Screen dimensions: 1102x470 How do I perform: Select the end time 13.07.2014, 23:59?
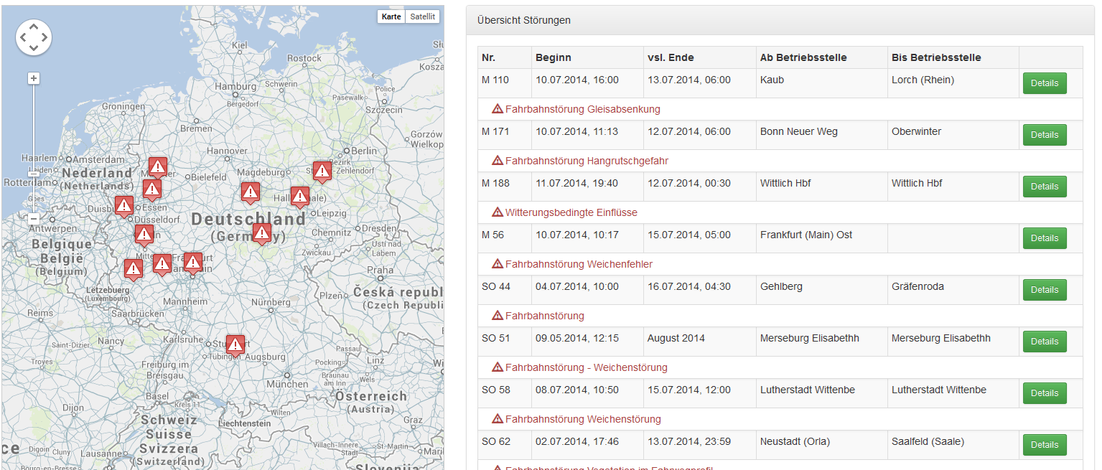699,445
